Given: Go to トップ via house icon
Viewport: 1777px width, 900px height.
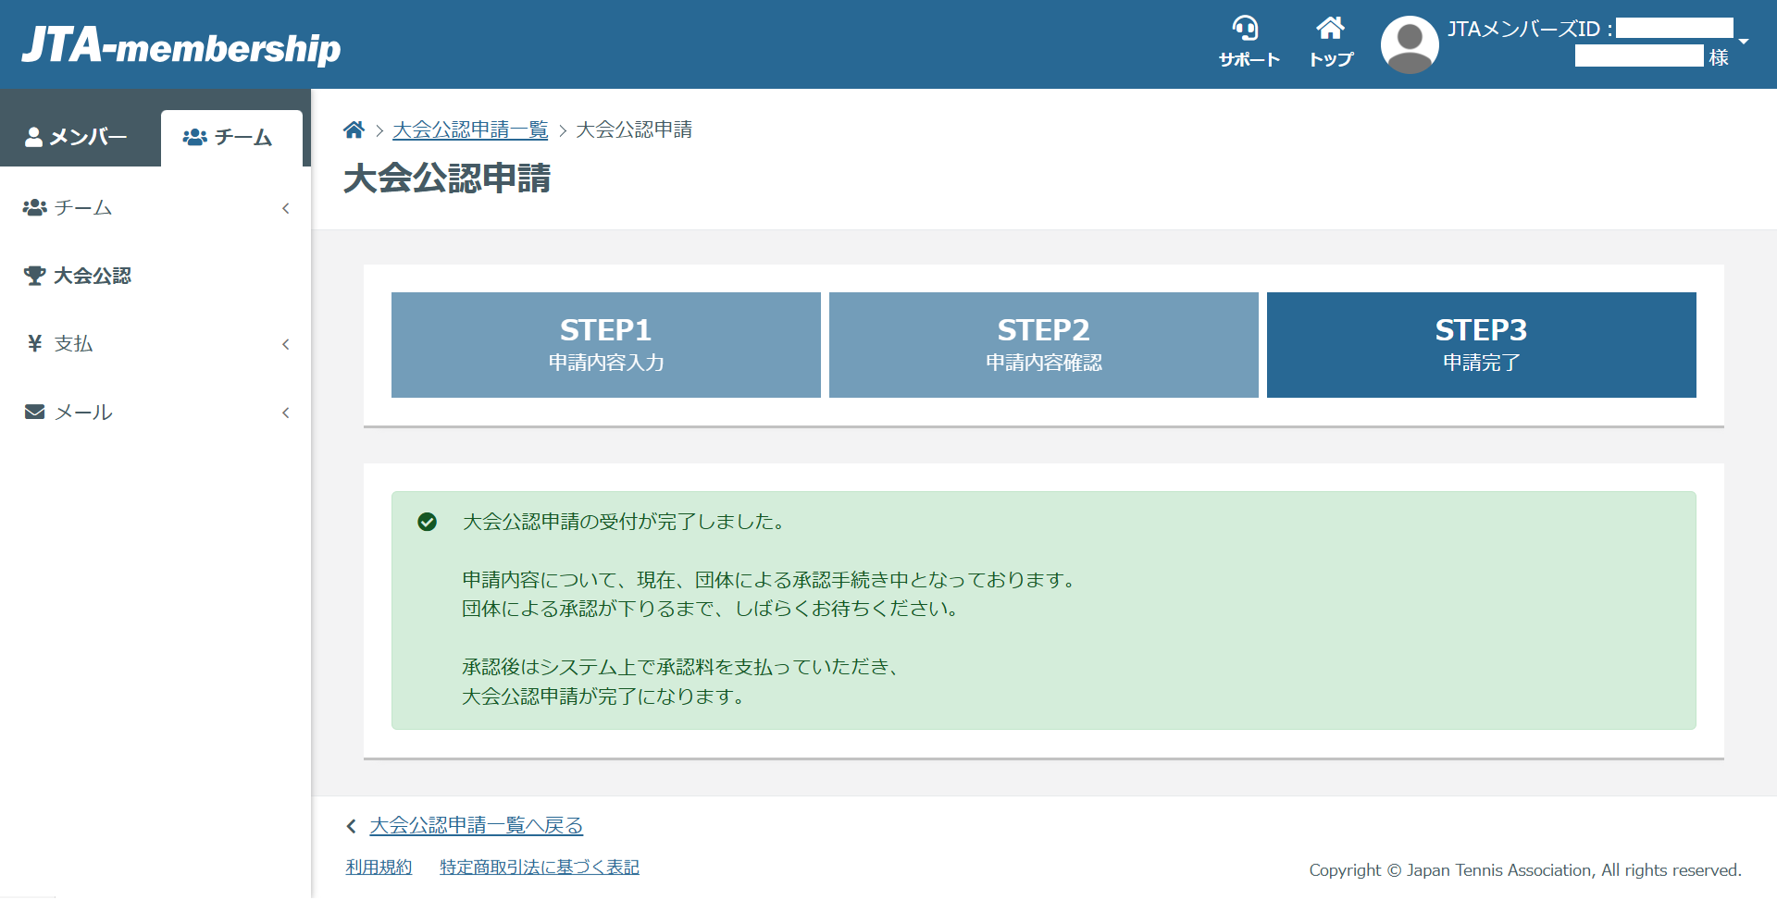Looking at the screenshot, I should pyautogui.click(x=1330, y=29).
